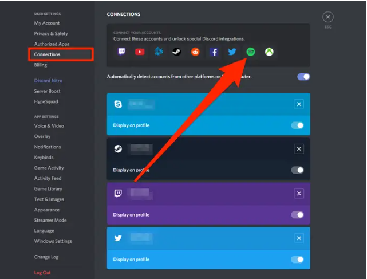The width and height of the screenshot is (367, 279).
Task: Click blurred Twitter account name
Action: click(141, 238)
